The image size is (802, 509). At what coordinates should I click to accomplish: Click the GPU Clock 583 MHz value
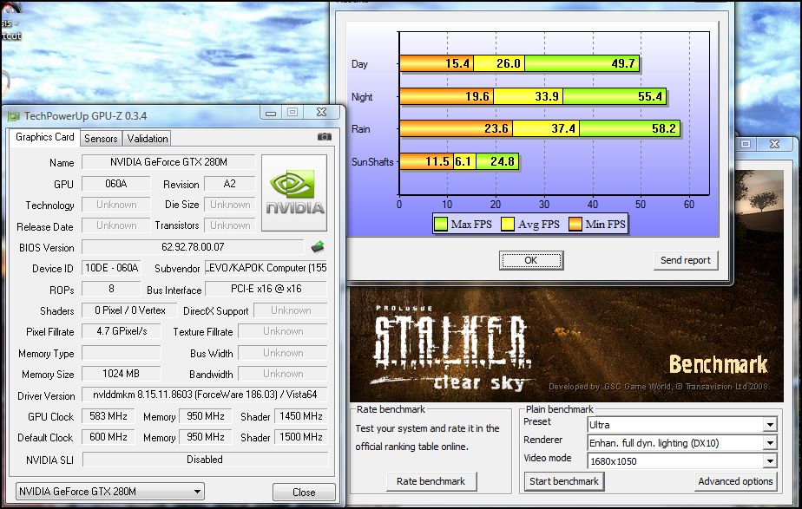[108, 416]
